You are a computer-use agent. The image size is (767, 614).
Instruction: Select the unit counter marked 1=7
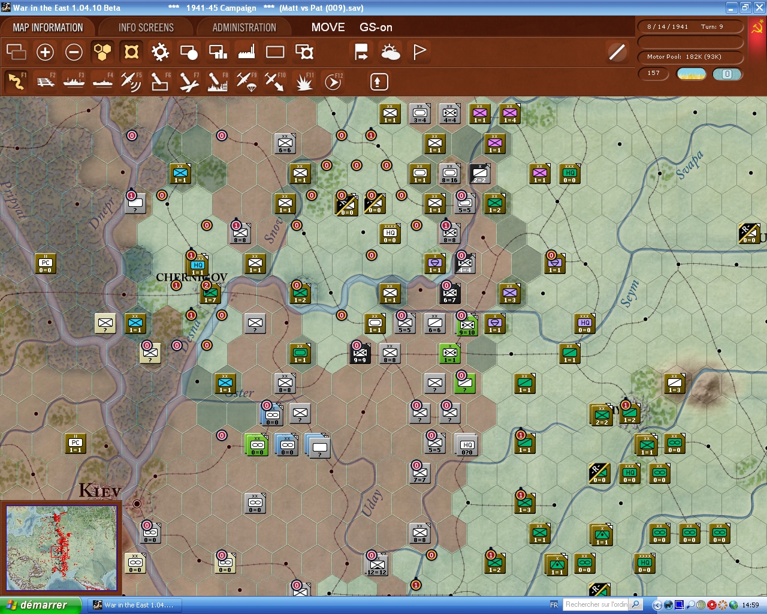(210, 293)
